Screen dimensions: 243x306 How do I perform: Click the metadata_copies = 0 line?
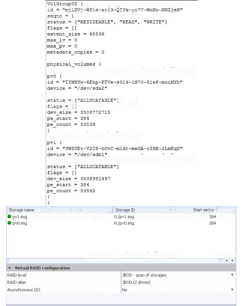[75, 52]
